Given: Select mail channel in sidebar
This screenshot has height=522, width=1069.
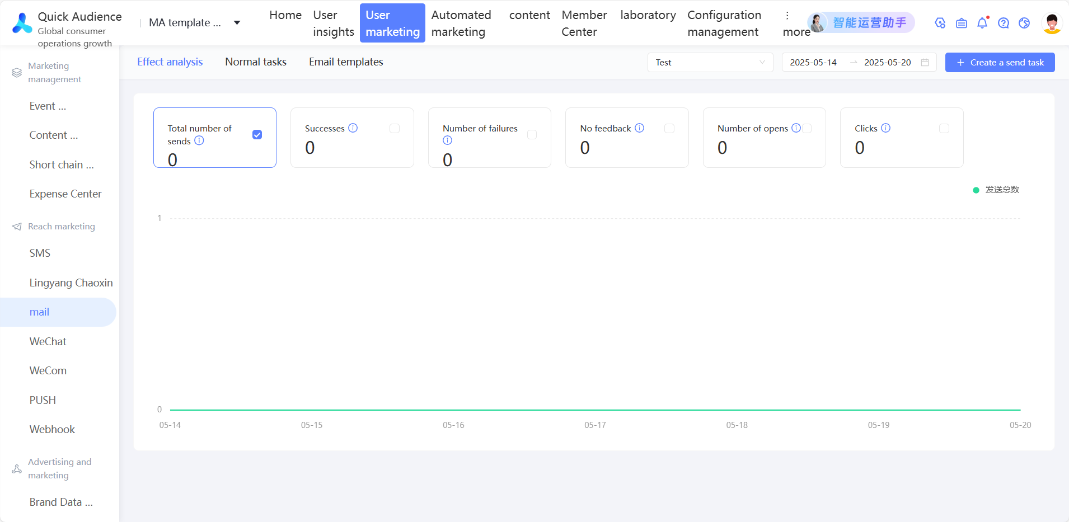Looking at the screenshot, I should (58, 312).
